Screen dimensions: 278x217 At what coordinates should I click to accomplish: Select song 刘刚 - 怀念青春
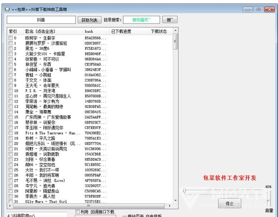coord(40,159)
